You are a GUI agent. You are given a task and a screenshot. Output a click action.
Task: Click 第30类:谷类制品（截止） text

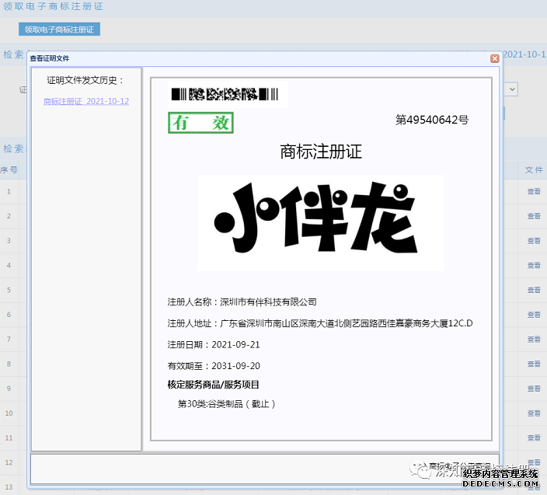tap(227, 404)
